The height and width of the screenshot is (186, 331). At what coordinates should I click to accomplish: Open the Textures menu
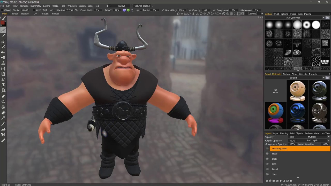click(24, 6)
